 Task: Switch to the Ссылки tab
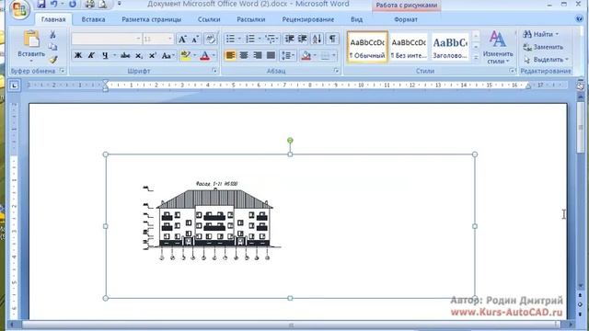[x=209, y=19]
